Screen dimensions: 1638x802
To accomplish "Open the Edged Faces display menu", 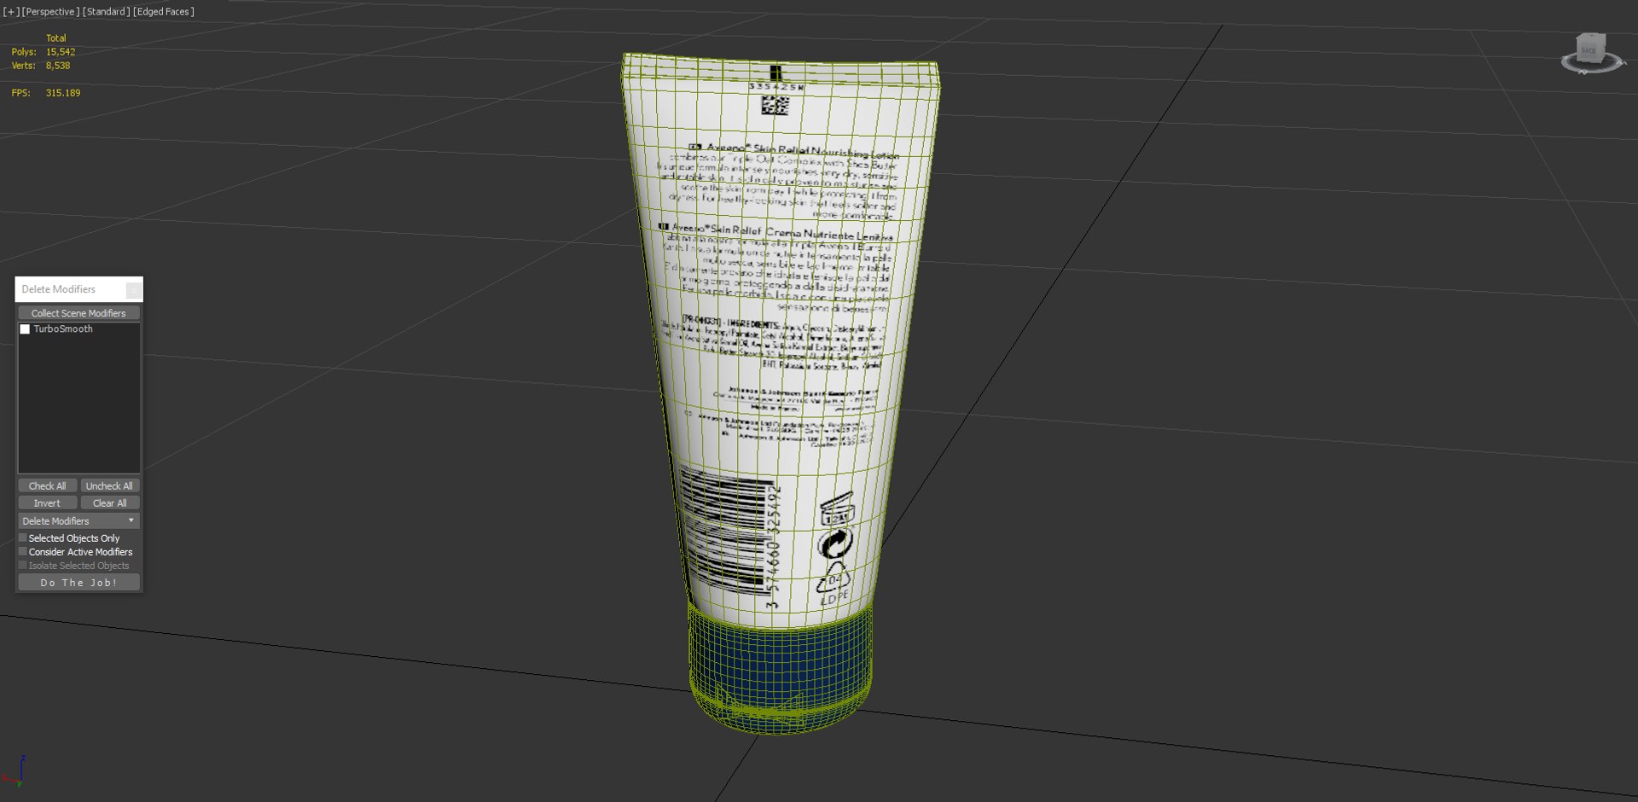I will pyautogui.click(x=164, y=12).
